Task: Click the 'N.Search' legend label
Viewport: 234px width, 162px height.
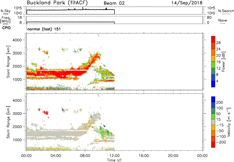Action: pos(226,11)
